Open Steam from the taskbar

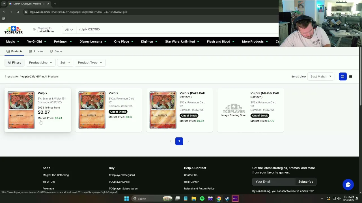click(227, 198)
